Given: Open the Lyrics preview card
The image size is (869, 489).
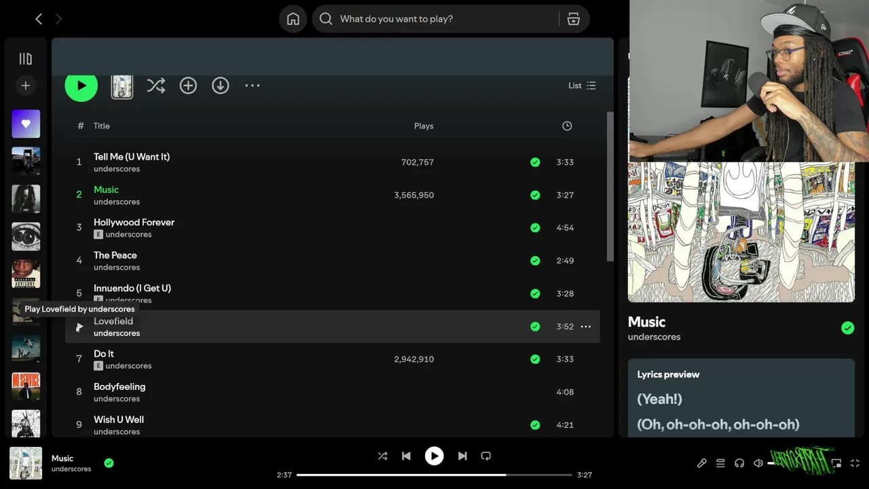Looking at the screenshot, I should [x=741, y=398].
